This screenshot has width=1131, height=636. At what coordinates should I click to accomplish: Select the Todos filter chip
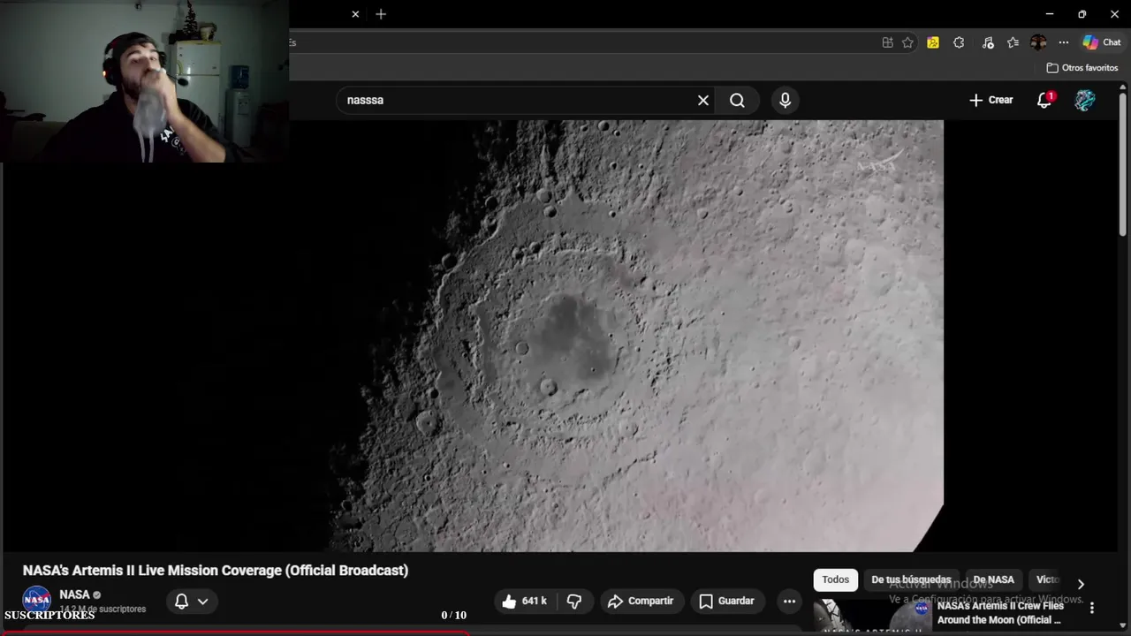coord(835,579)
